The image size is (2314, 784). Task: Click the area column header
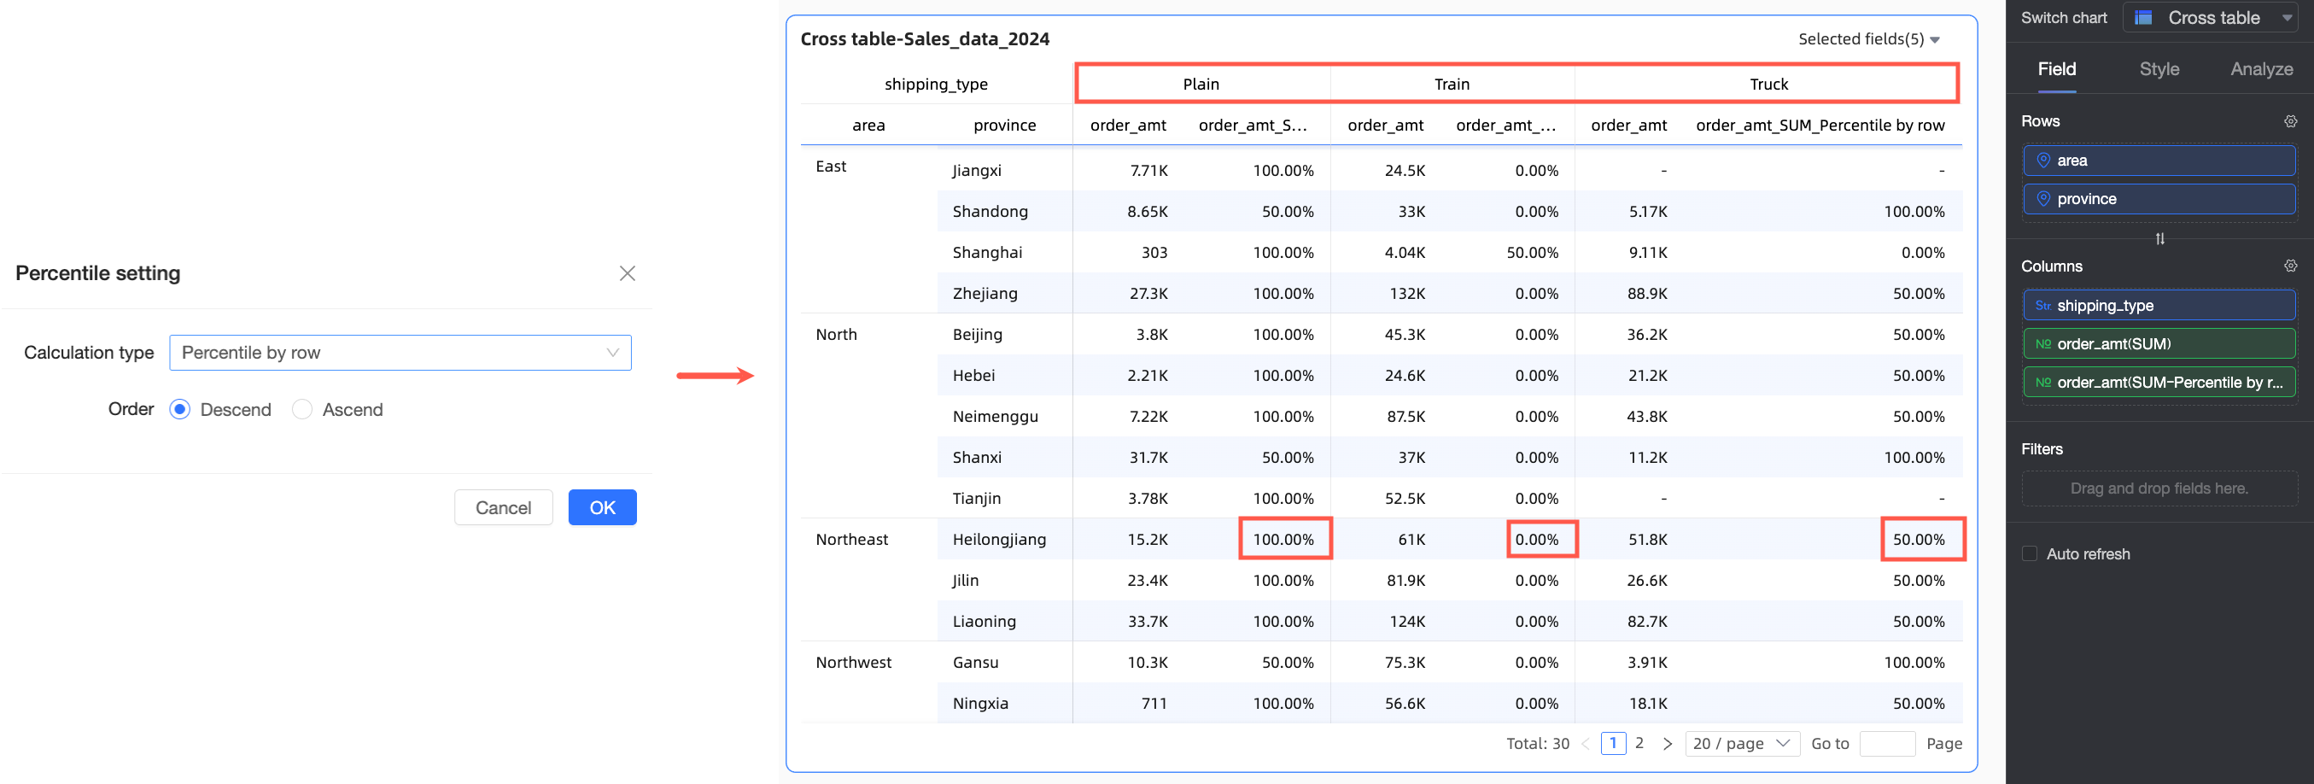868,126
